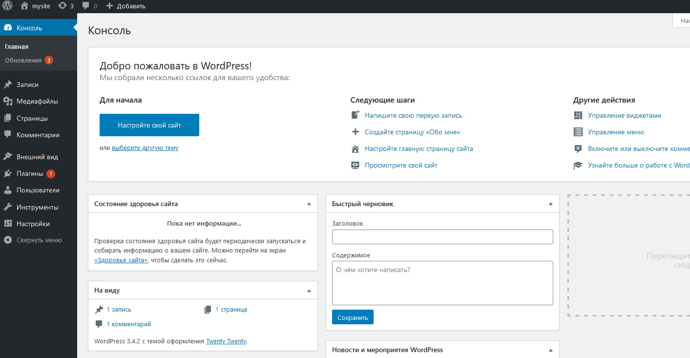Image resolution: width=690 pixels, height=358 pixels.
Task: Click the Внешний вид appearance icon
Action: click(x=8, y=156)
